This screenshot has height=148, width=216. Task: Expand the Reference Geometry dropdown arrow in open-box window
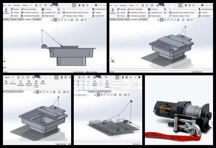point(29,88)
